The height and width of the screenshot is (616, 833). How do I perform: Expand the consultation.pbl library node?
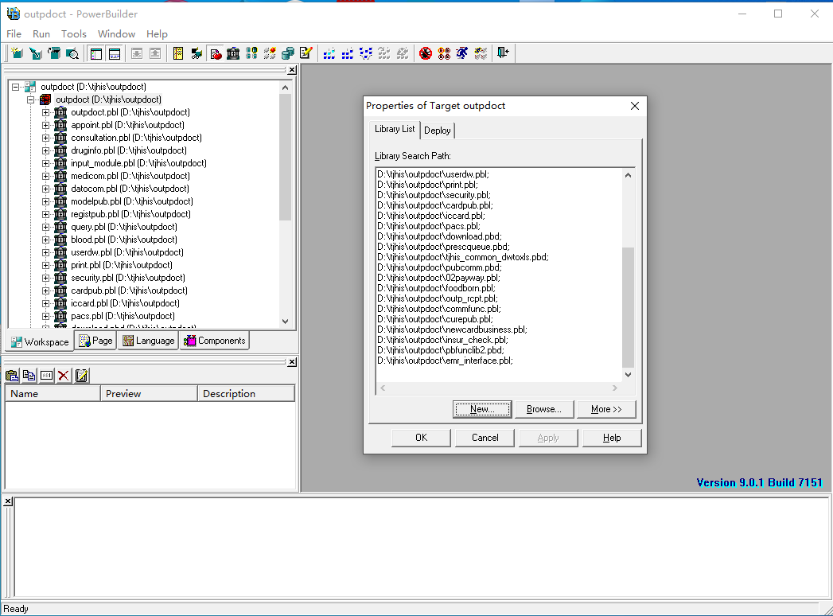point(45,138)
